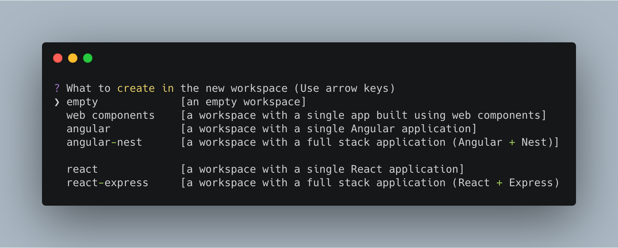Choose the react-express full stack option
This screenshot has height=248, width=618.
[x=107, y=182]
